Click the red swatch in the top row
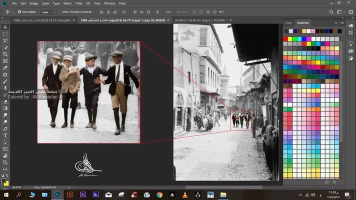The height and width of the screenshot is (200, 356). 285,38
